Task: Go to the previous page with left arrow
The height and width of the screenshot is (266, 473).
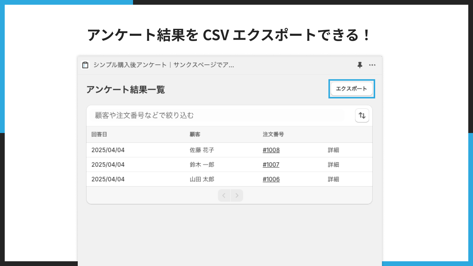Action: [224, 195]
